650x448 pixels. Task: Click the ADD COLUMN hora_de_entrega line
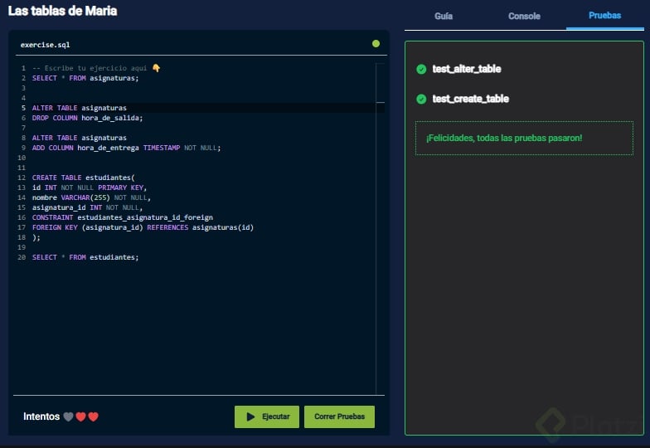(126, 148)
